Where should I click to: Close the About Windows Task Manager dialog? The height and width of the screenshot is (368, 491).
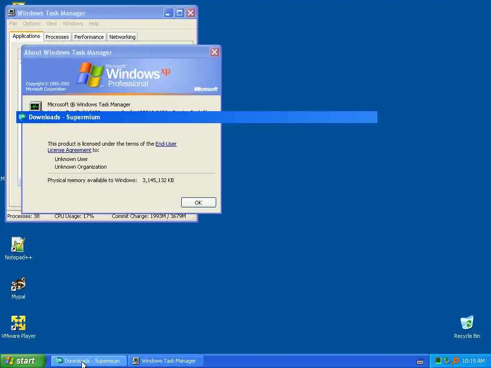point(214,52)
